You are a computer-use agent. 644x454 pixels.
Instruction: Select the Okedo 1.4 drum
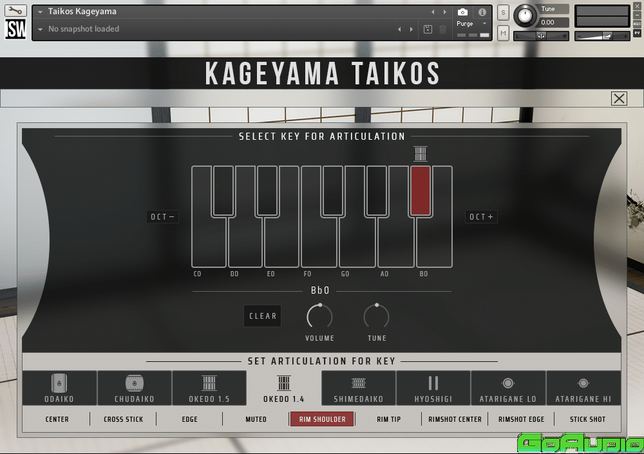[x=284, y=388]
